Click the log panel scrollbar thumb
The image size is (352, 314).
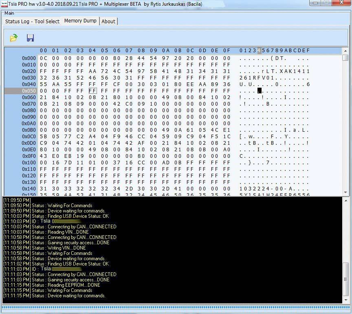346,279
